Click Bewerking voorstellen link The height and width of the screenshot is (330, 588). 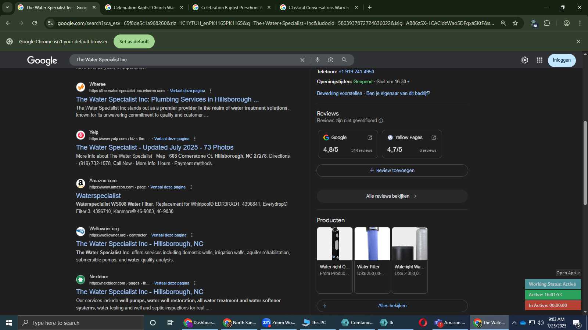coord(339,93)
